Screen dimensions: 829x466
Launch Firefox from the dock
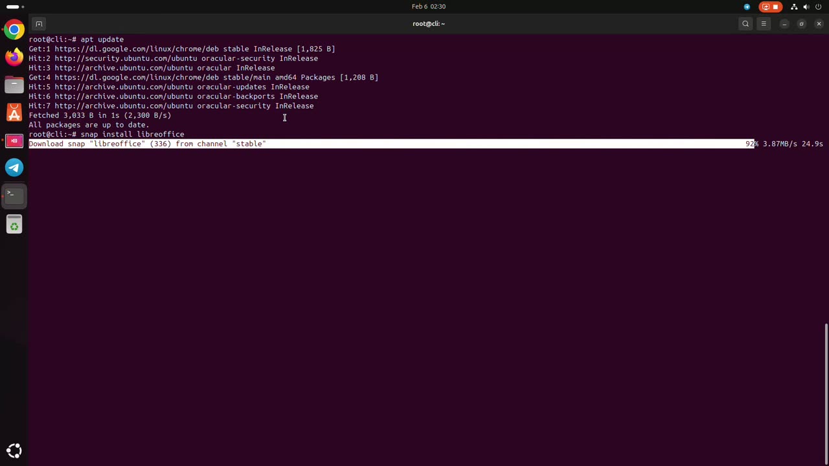click(x=14, y=57)
